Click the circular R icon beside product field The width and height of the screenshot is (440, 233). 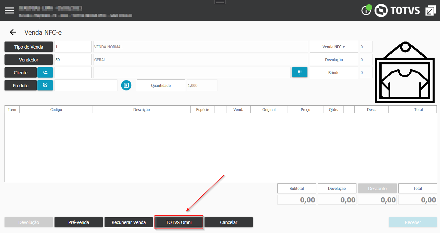(x=126, y=85)
